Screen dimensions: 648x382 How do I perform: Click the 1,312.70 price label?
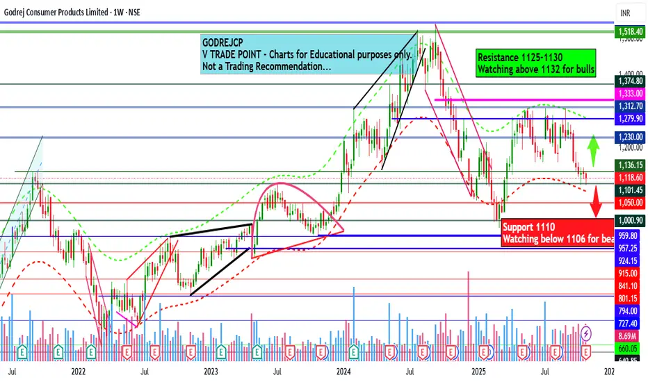click(x=630, y=106)
